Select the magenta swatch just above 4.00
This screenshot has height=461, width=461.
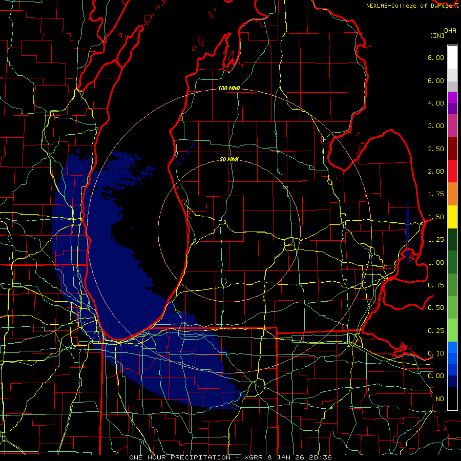452,97
